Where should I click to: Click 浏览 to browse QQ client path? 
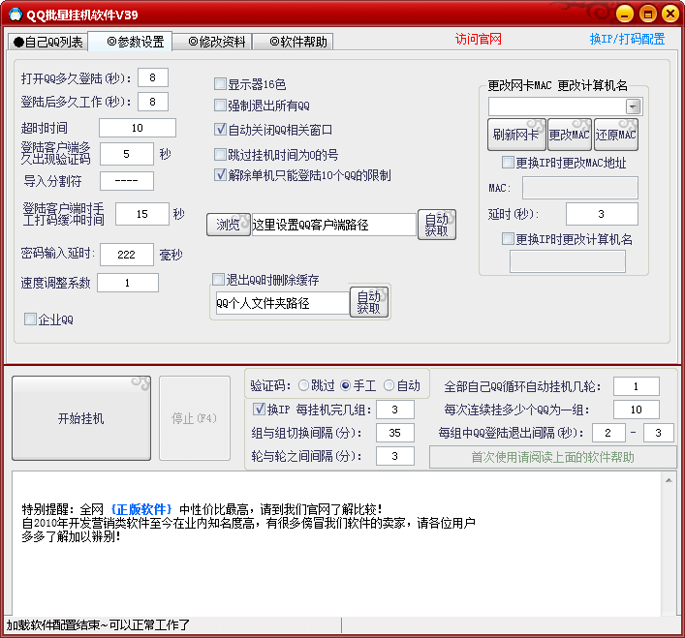click(x=229, y=225)
